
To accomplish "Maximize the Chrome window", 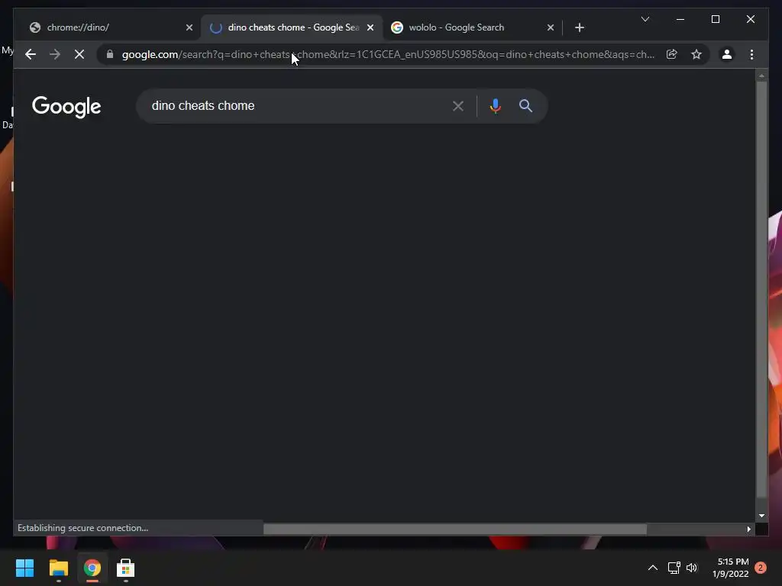I will (715, 19).
